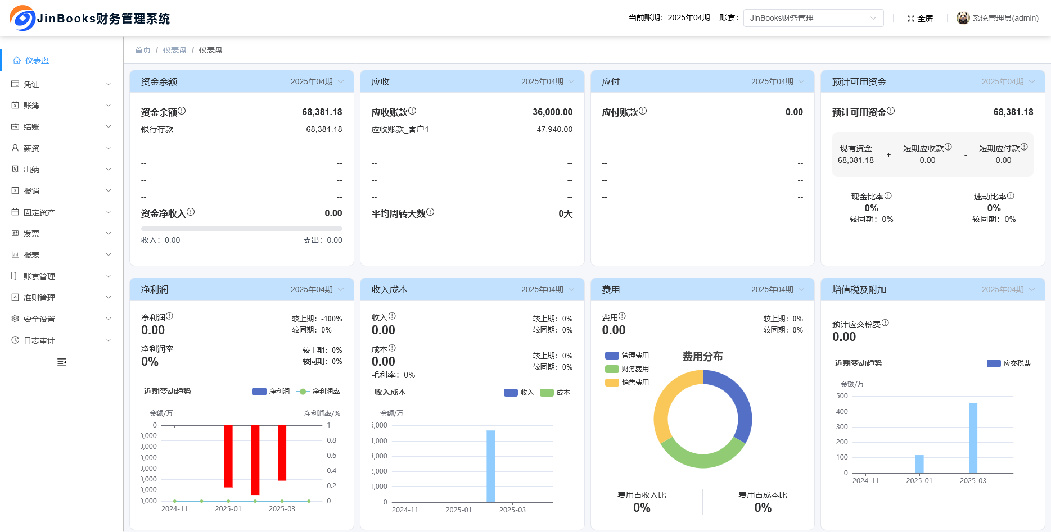The height and width of the screenshot is (532, 1051).
Task: Toggle the 成本 legend in 收入成本 chart
Action: point(556,392)
